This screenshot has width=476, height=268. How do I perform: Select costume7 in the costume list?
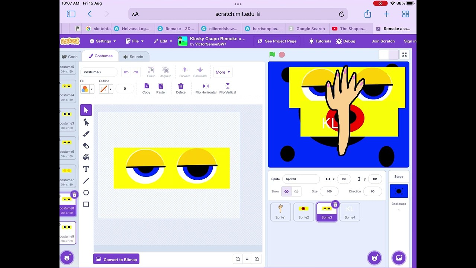pos(67,176)
